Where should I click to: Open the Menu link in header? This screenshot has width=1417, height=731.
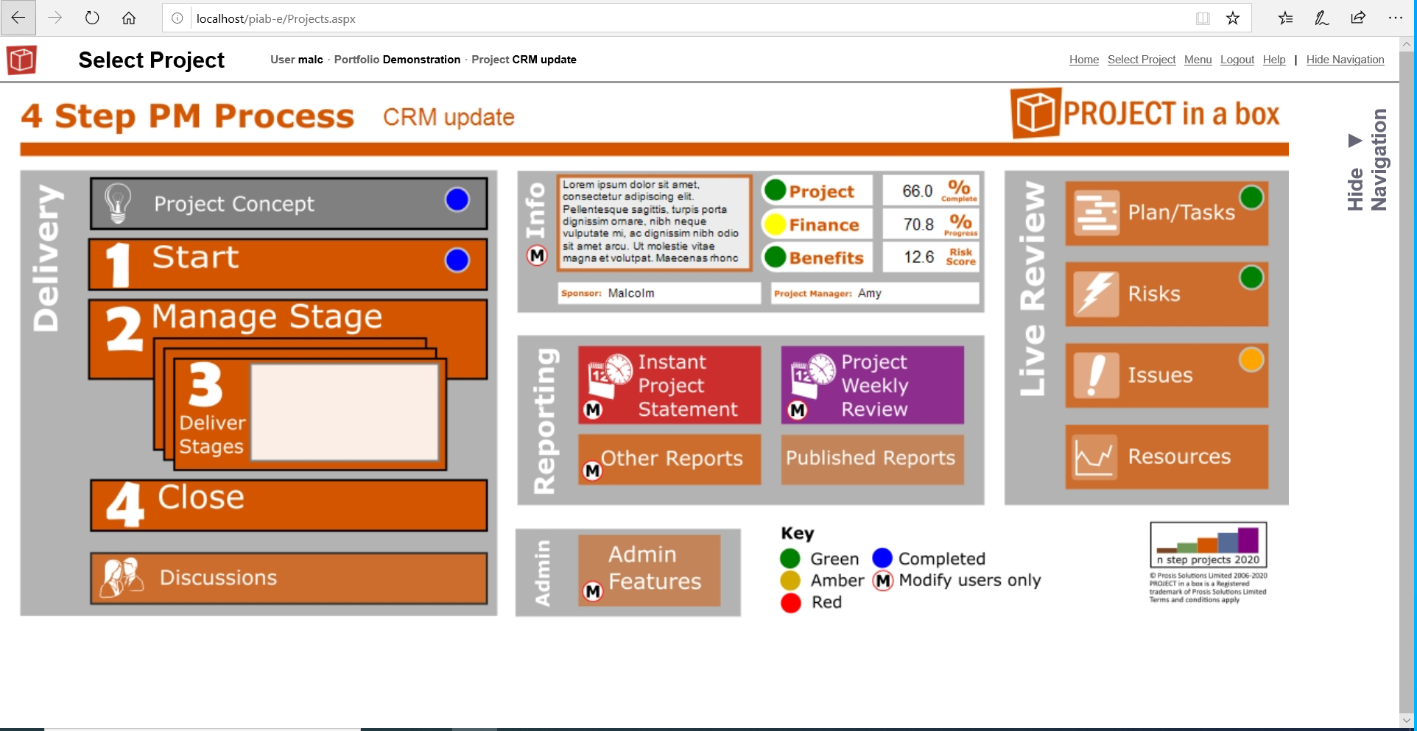pos(1198,60)
